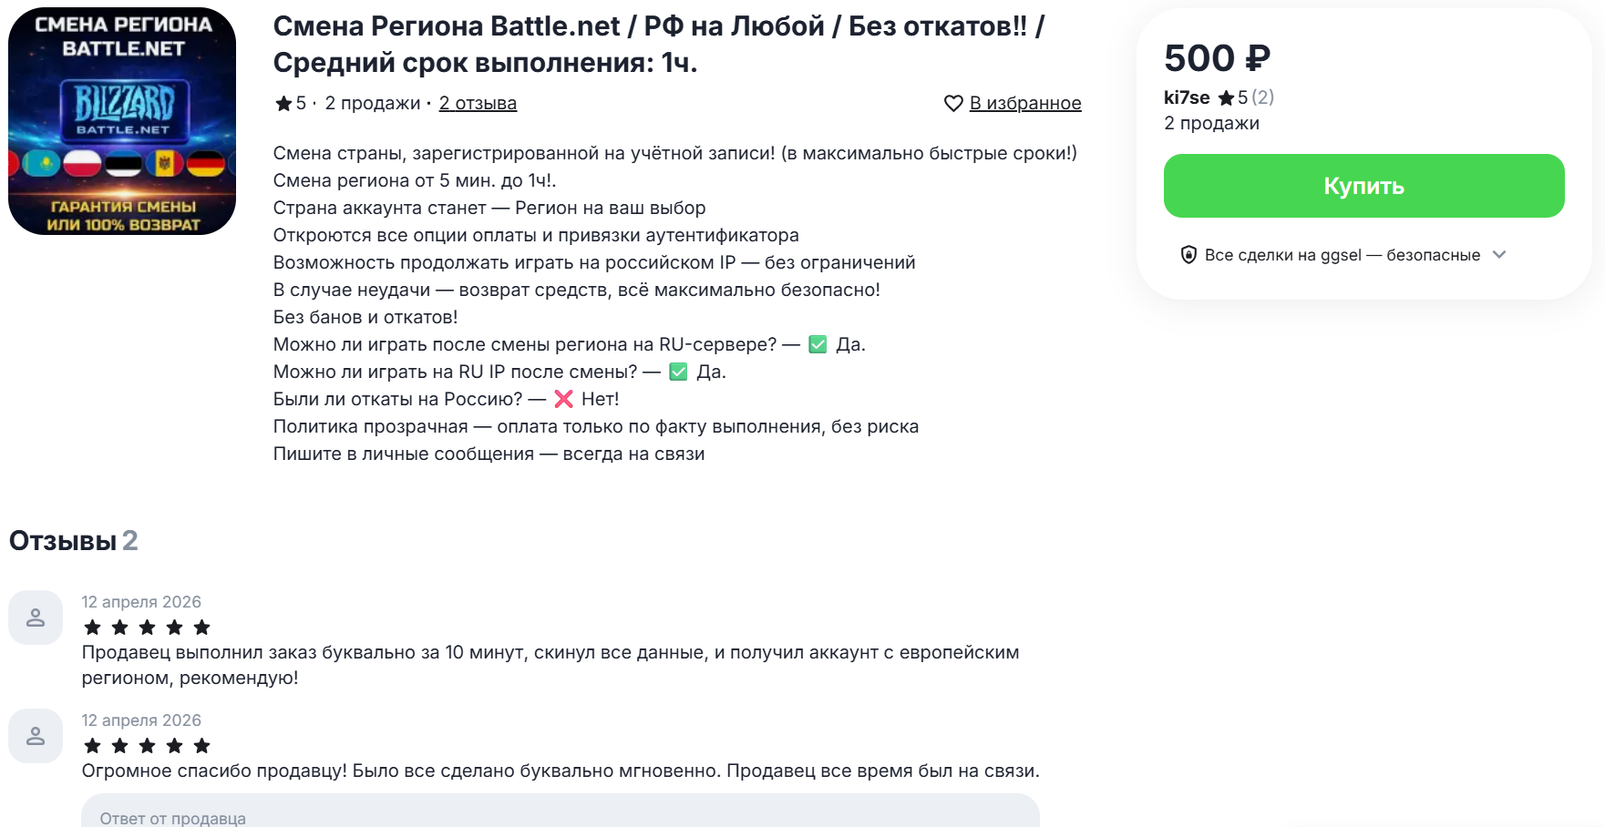This screenshot has width=1605, height=827.
Task: Click the second review's star rating
Action: 147,746
